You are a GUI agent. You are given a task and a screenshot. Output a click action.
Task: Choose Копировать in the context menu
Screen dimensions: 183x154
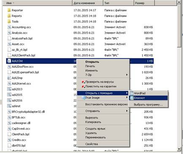(93, 122)
